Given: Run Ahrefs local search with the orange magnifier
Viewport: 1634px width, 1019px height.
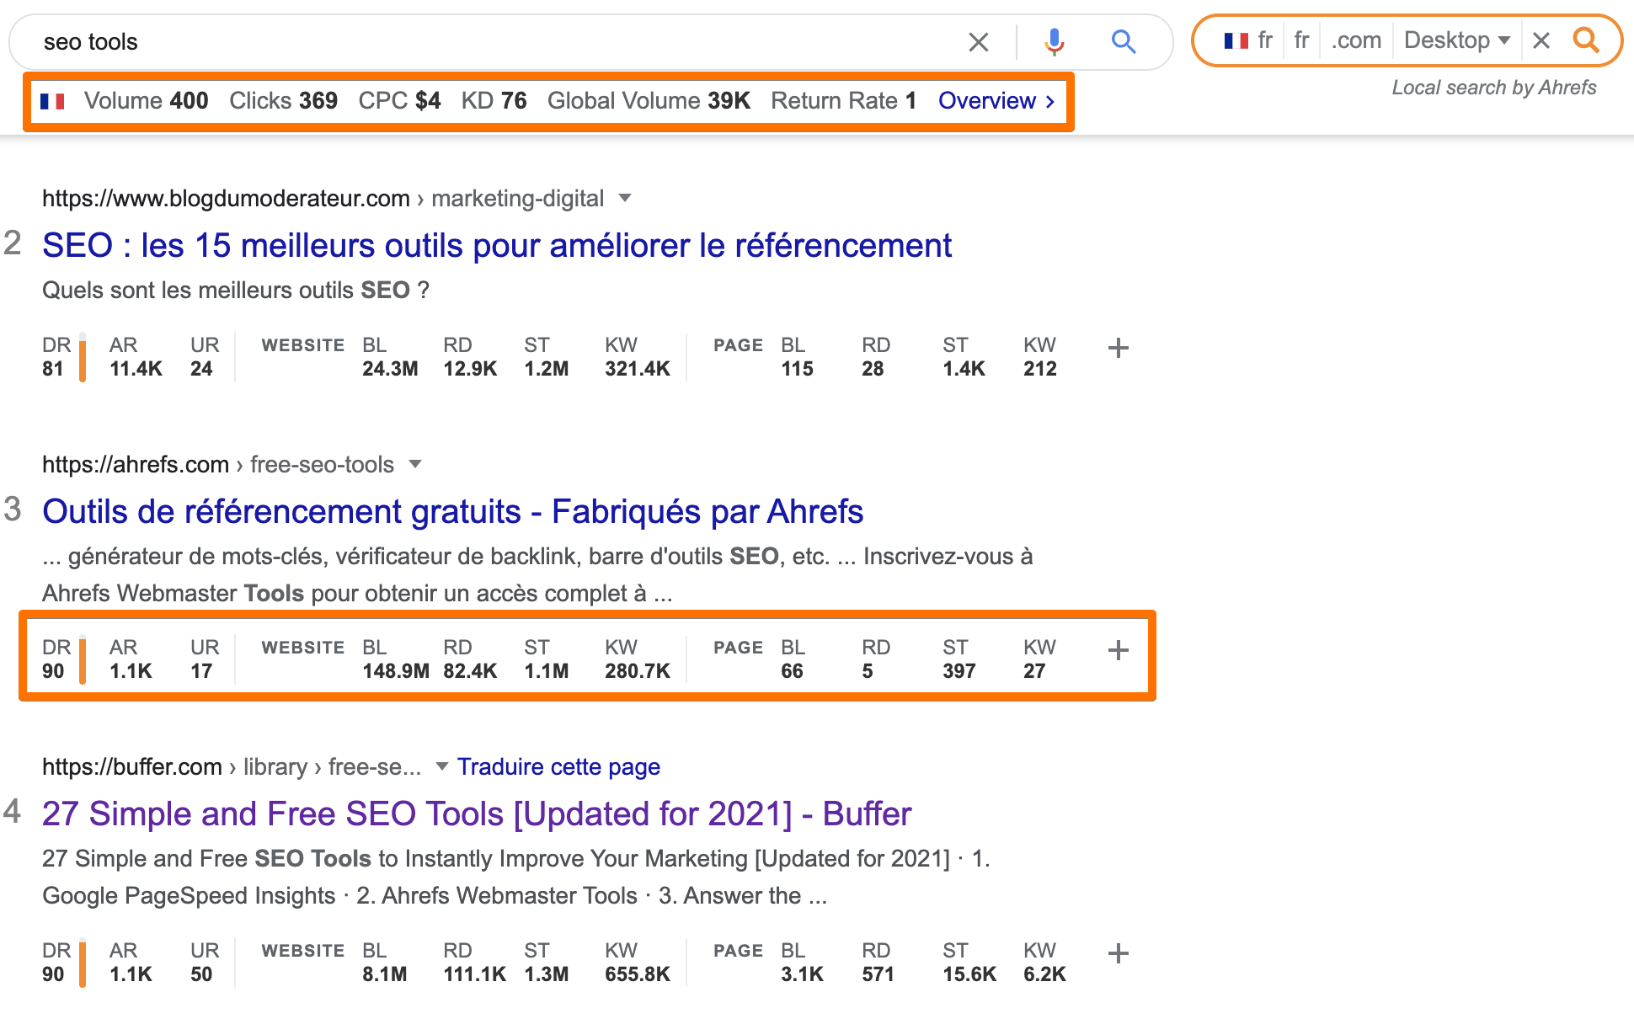Looking at the screenshot, I should coord(1586,40).
